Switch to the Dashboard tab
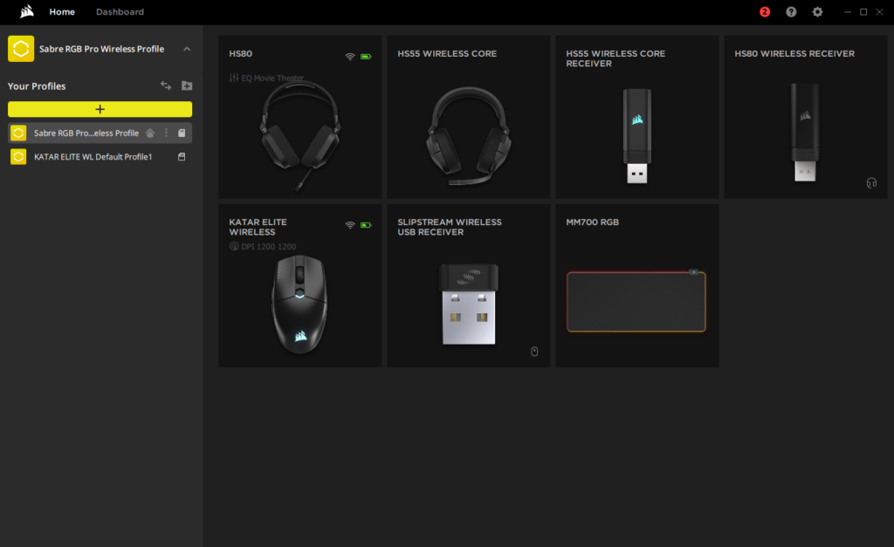The height and width of the screenshot is (547, 894). (x=120, y=11)
